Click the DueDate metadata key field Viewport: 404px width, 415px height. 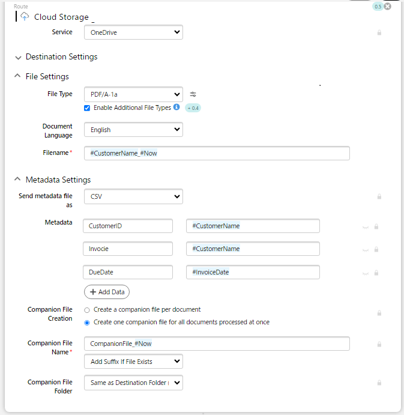(128, 272)
